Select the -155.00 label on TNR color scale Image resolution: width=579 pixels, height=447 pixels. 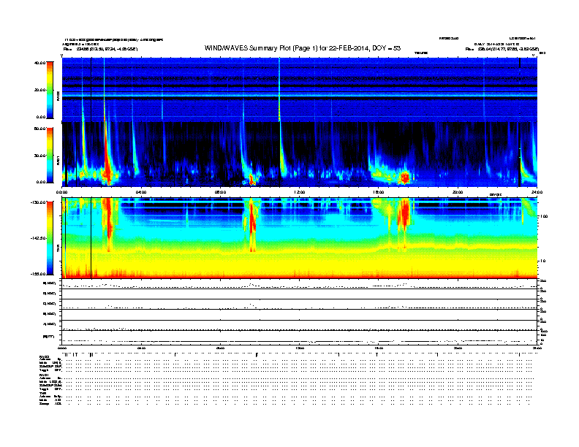pyautogui.click(x=38, y=274)
